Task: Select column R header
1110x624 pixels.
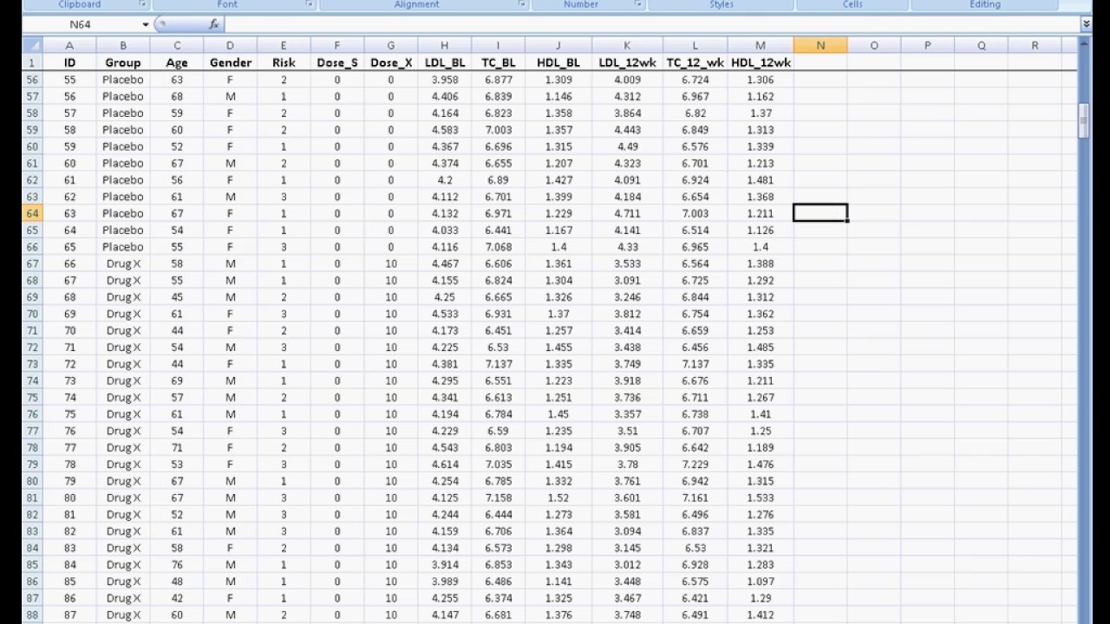Action: point(1035,45)
